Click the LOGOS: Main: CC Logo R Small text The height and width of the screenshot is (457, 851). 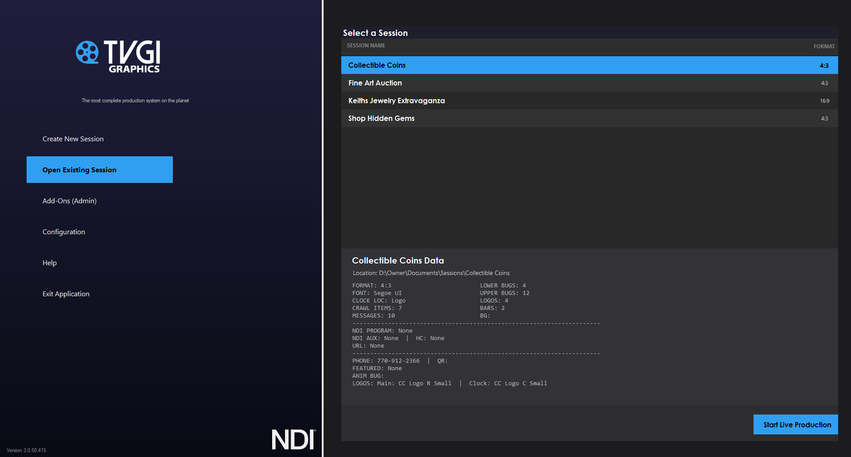click(x=402, y=383)
